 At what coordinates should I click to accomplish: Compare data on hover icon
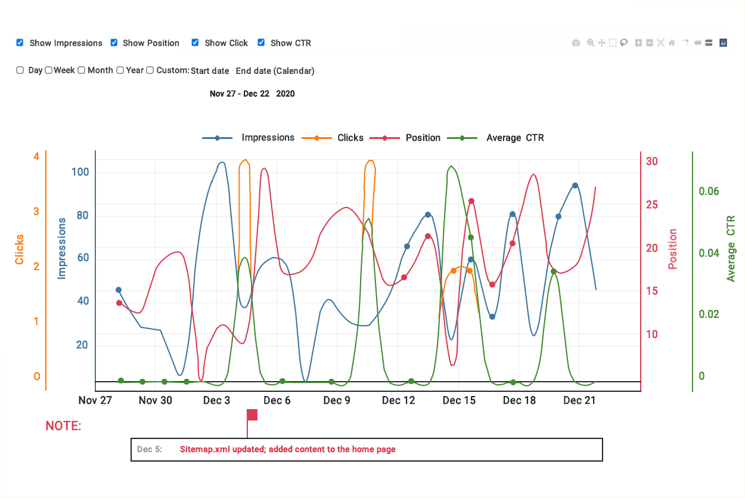[x=709, y=43]
